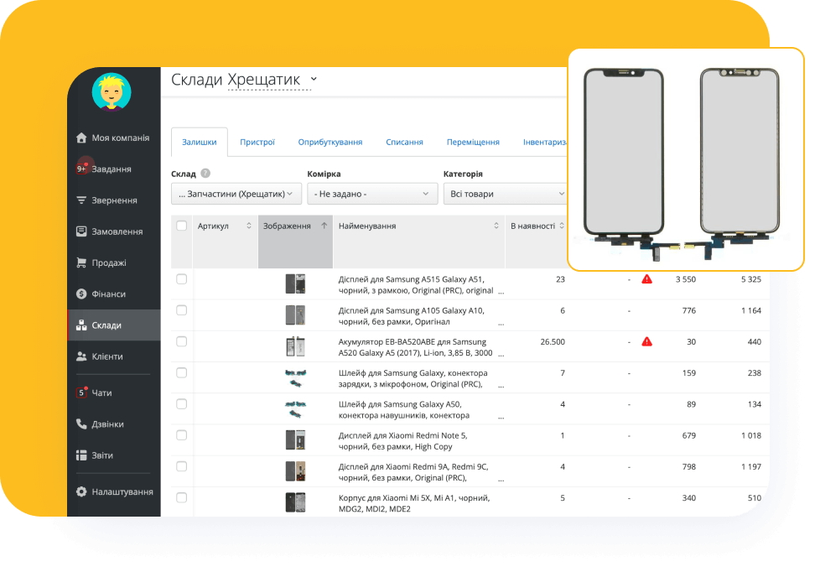Open Налаштування gear icon
Screen dimensions: 820x577
coord(81,491)
